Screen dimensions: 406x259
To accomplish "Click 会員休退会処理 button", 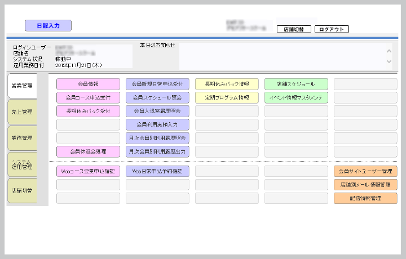I will (x=88, y=151).
